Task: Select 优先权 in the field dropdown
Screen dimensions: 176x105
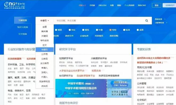Action: click(x=45, y=86)
